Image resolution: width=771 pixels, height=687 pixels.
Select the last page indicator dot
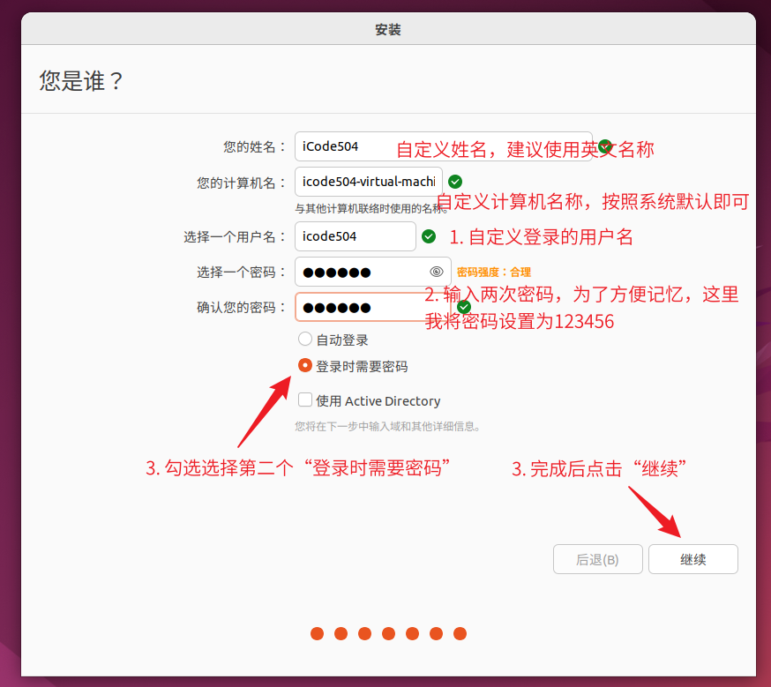[x=460, y=633]
